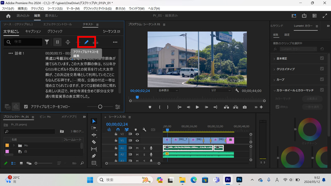This screenshot has width=331, height=186.
Task: Toggle クリエイティブ checkbox
Action: tap(322, 69)
